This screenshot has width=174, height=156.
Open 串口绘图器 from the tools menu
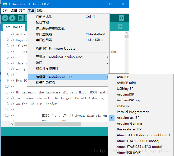(x=68, y=40)
